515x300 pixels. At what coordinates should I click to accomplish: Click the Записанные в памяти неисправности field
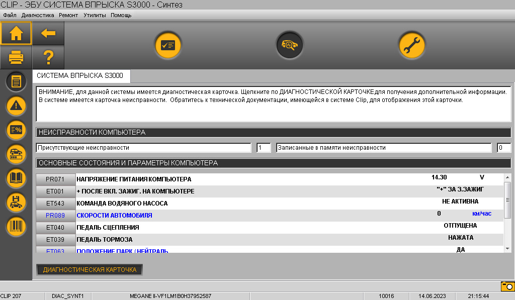coord(384,148)
